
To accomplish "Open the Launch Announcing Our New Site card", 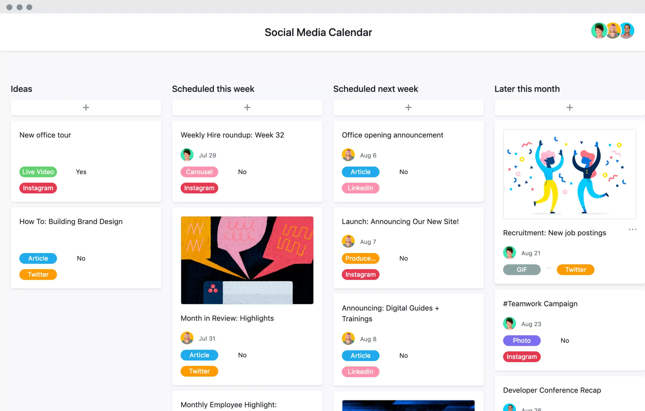I will coord(400,221).
